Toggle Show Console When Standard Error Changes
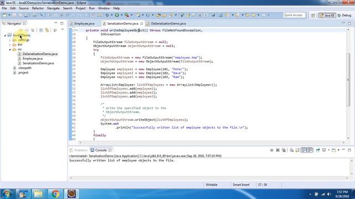 point(310,150)
